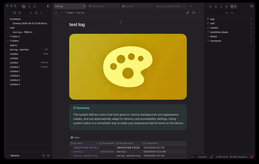Click the palette cover image
Image resolution: width=259 pixels, height=164 pixels.
[128, 67]
